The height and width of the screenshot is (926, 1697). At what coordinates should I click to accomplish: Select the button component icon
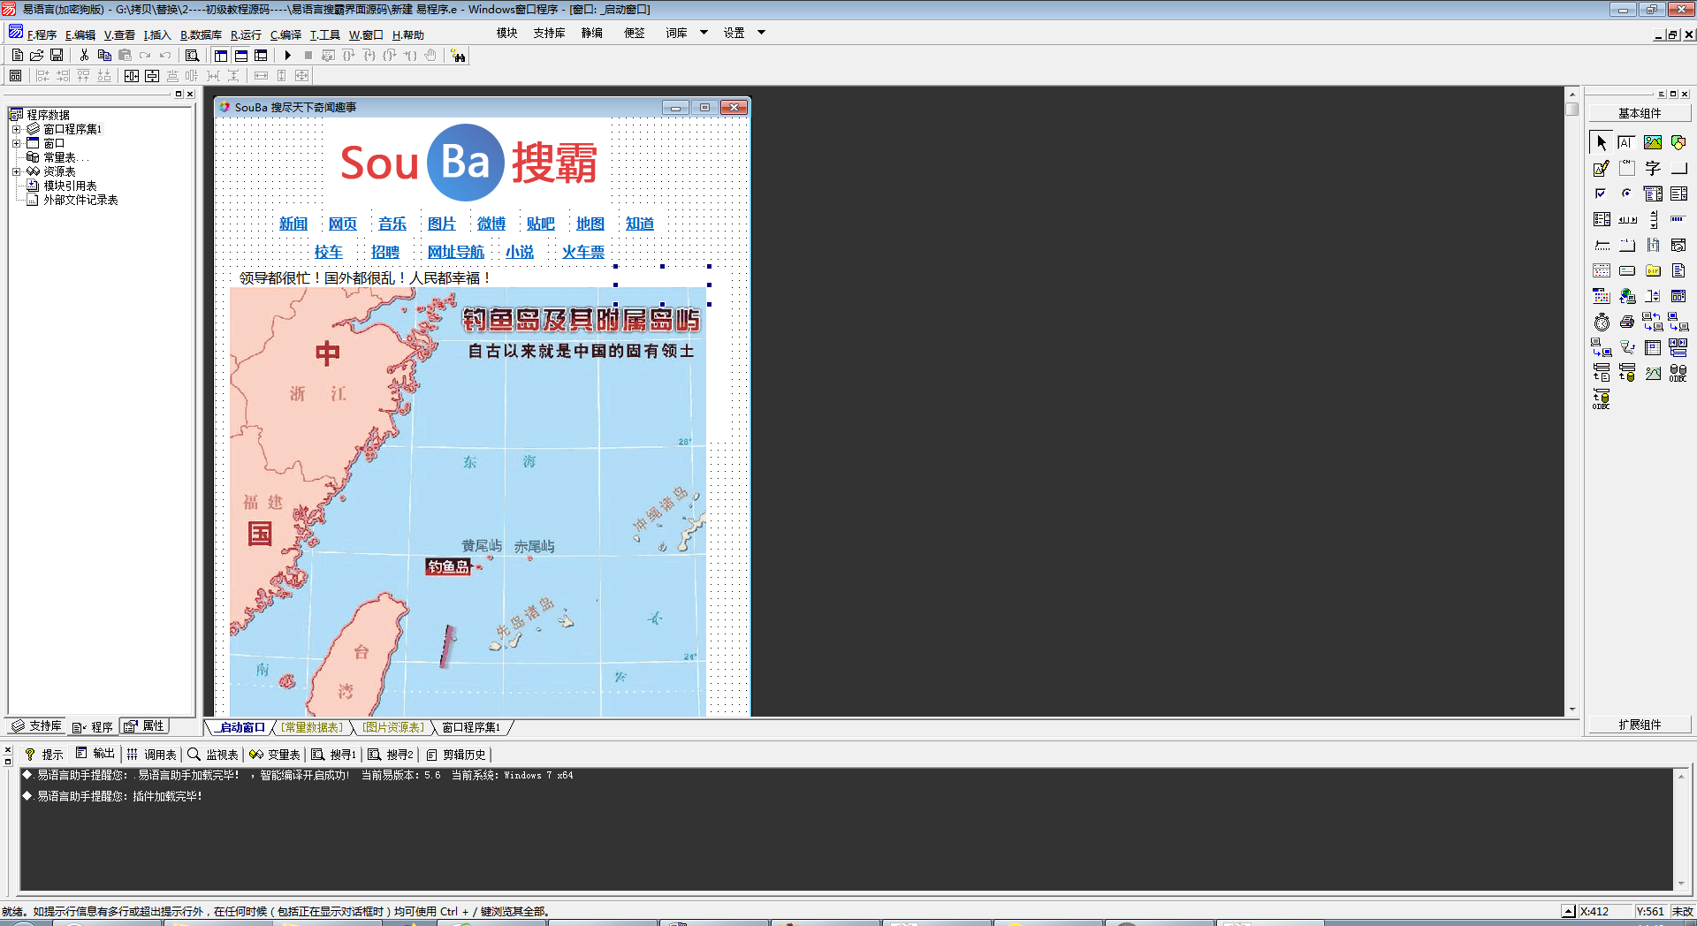(1678, 168)
